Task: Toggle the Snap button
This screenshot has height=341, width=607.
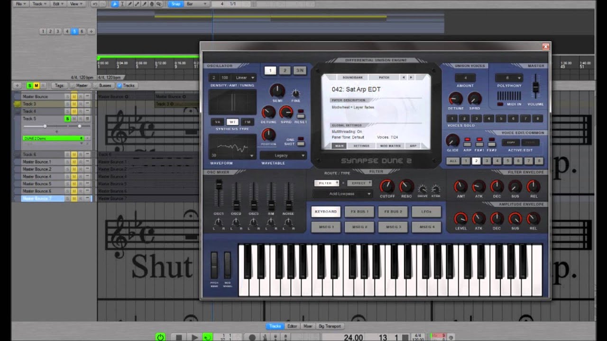Action: 176,4
